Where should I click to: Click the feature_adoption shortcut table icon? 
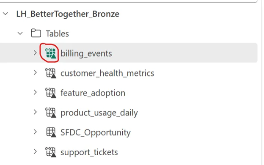51,93
